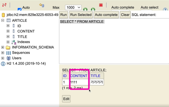This screenshot has height=107, width=169.
Task: Expand the ID column node
Action: 8,26
